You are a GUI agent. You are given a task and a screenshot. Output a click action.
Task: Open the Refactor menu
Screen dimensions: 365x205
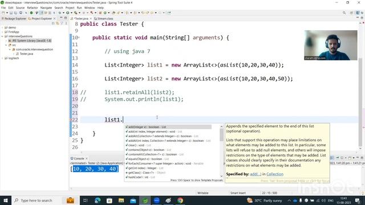click(33, 7)
